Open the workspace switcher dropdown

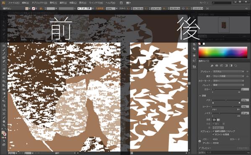(204, 3)
